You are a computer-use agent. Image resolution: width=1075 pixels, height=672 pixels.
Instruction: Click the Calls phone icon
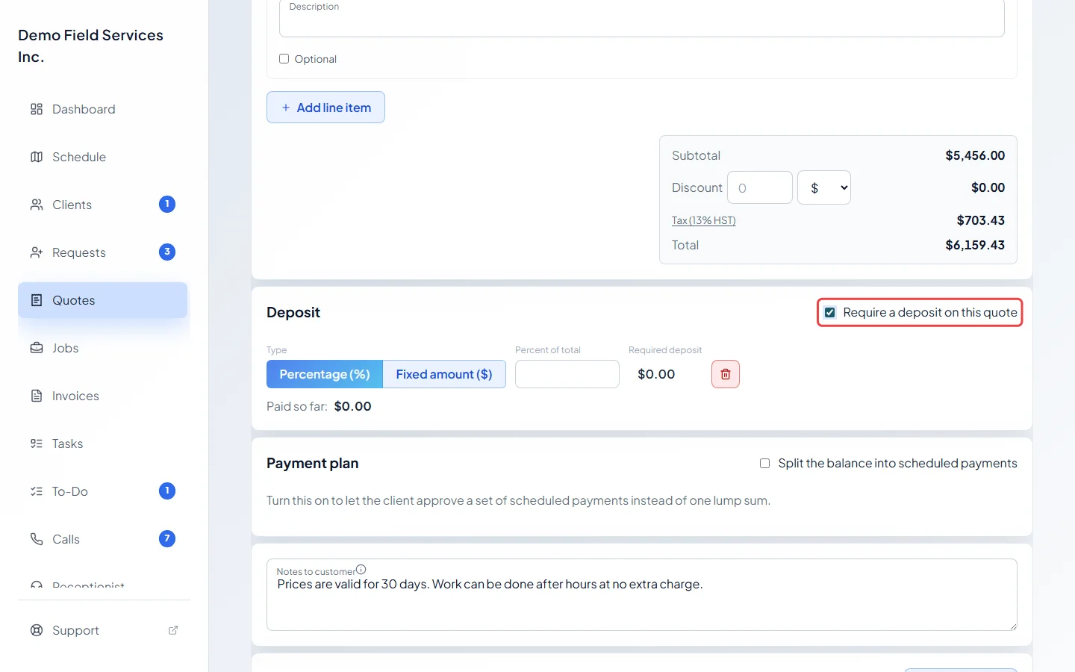click(37, 539)
